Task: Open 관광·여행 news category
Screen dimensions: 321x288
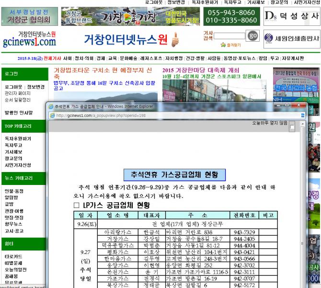Action: coord(14,211)
